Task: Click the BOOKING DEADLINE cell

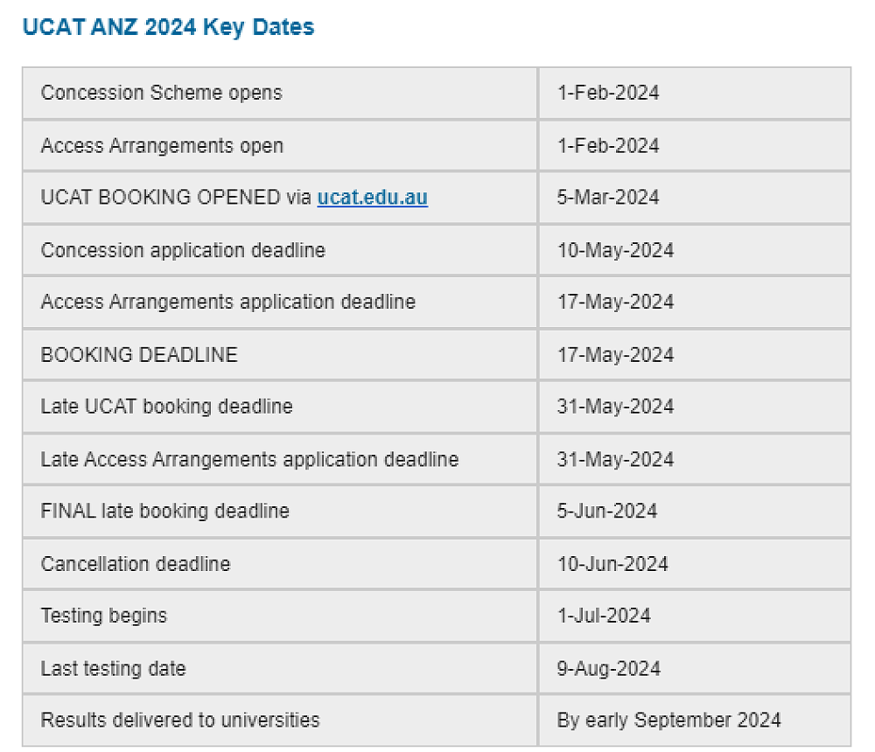Action: coord(139,354)
